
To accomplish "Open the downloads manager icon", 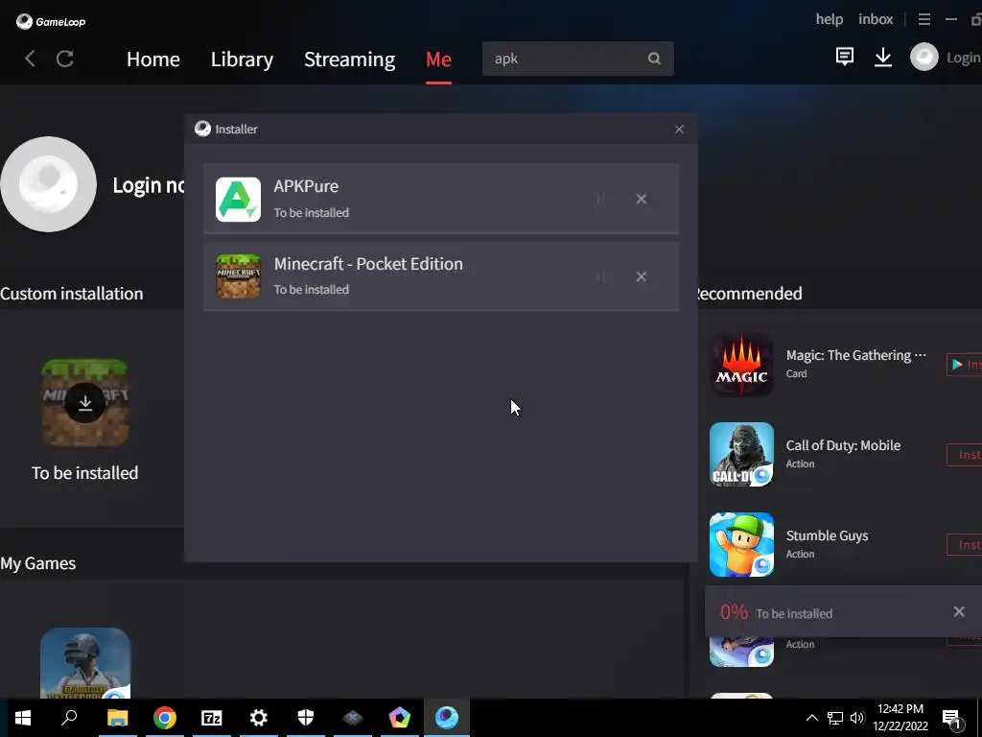I will (883, 57).
